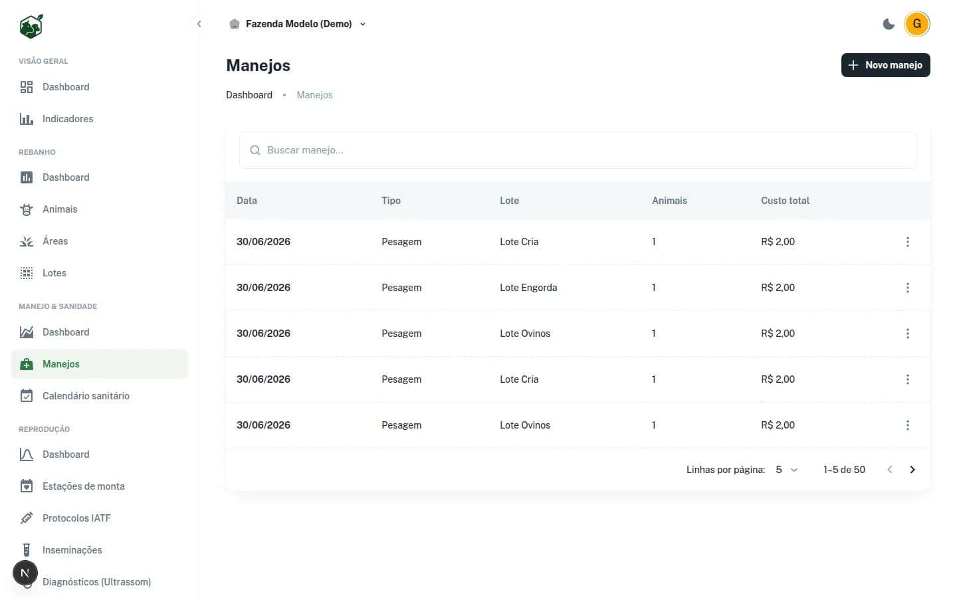Viewport: 957px width, 598px height.
Task: Click the Indicadores bar chart icon
Action: click(x=27, y=119)
